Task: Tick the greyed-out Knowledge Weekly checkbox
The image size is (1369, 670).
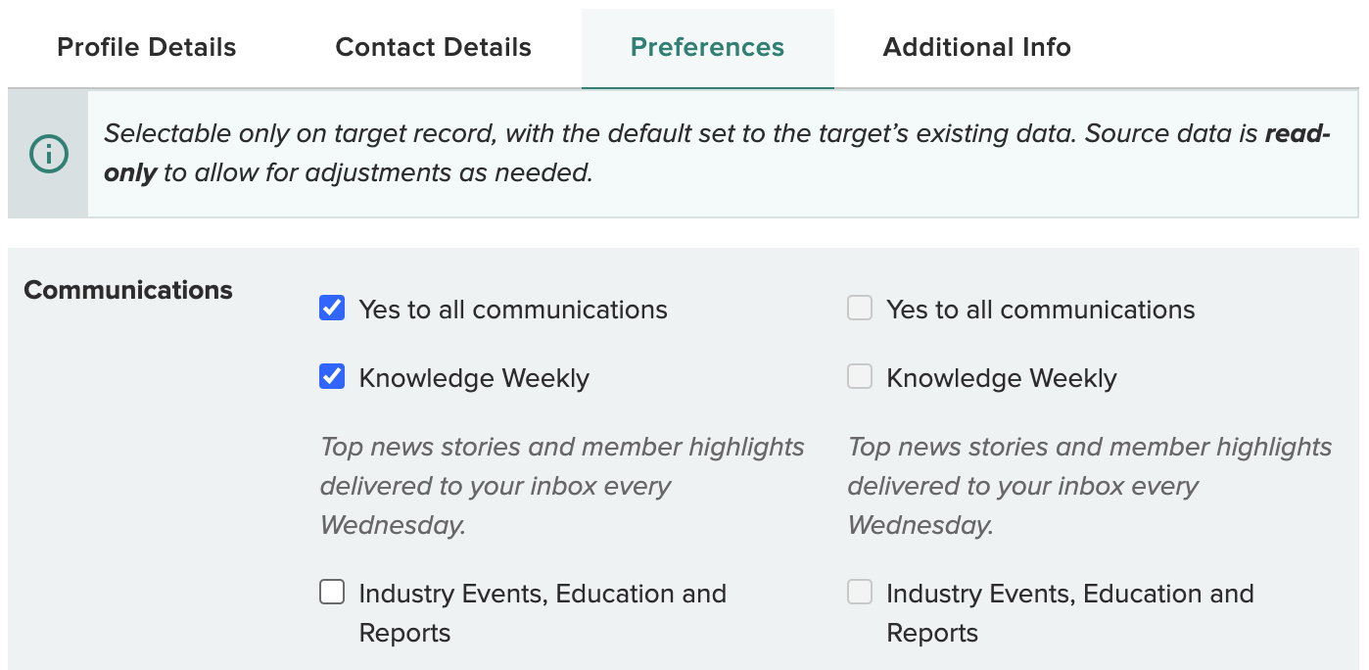Action: (860, 377)
